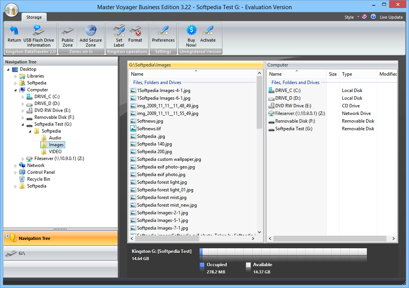This screenshot has height=288, width=409.
Task: Select Libraries in navigation tree
Action: [x=32, y=76]
